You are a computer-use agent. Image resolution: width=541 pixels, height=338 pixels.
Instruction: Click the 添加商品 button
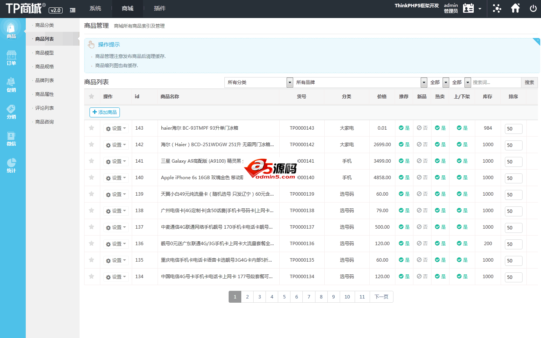tap(105, 112)
